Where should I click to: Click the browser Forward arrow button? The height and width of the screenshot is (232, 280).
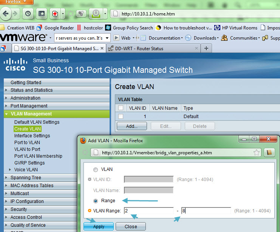[x=15, y=14]
